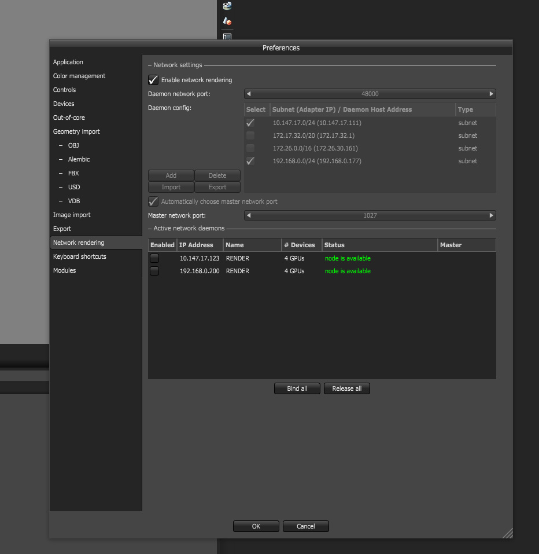Image resolution: width=539 pixels, height=554 pixels.
Task: Select subnet row 10.147.17.0/24 (10.147.17.111)
Action: [370, 123]
